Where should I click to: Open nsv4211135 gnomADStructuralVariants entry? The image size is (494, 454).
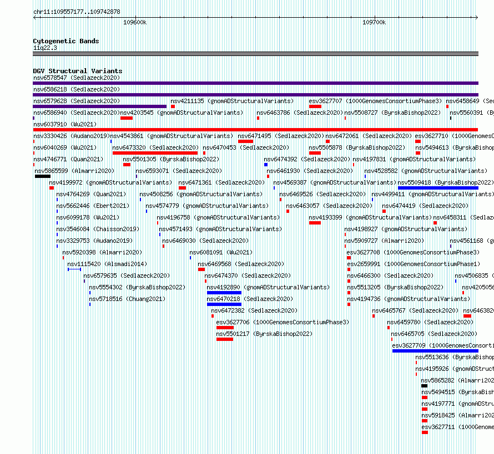(x=232, y=101)
